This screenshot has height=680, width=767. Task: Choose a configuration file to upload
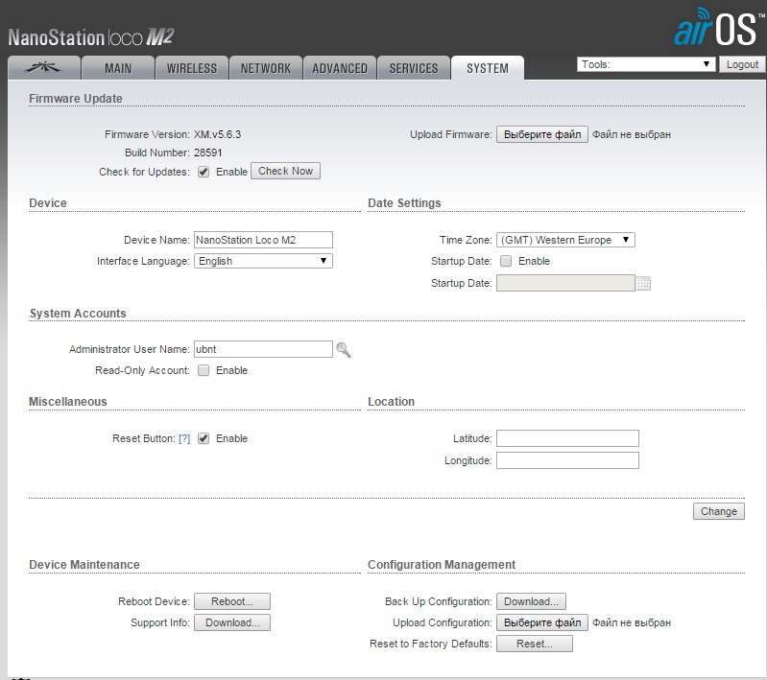click(x=542, y=622)
